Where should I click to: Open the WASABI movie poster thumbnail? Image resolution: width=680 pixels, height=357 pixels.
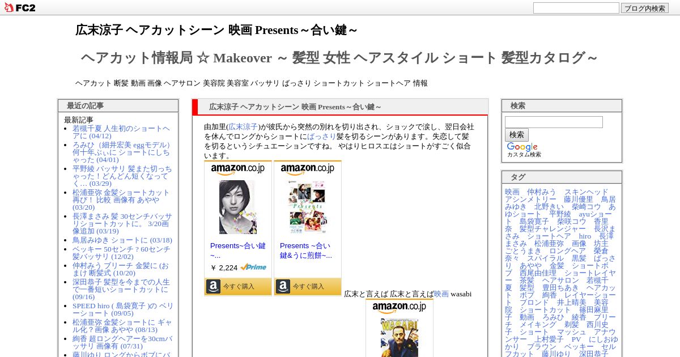[x=399, y=338]
